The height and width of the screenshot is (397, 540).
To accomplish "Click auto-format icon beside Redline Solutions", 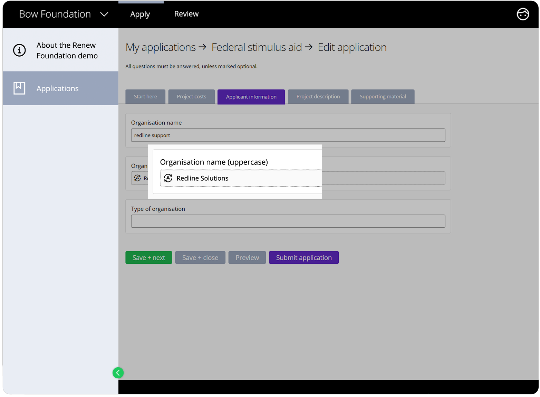I will pyautogui.click(x=168, y=178).
